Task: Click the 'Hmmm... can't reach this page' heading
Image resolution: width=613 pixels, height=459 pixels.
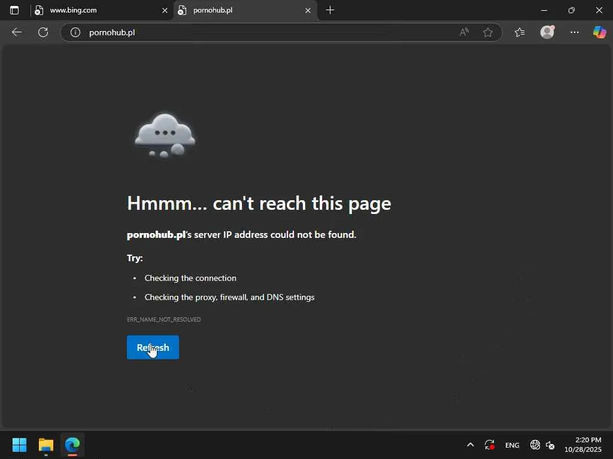Action: (259, 203)
